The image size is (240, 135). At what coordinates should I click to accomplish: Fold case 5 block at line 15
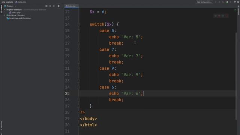coord(78,31)
